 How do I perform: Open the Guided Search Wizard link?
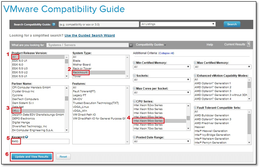click(x=90, y=35)
